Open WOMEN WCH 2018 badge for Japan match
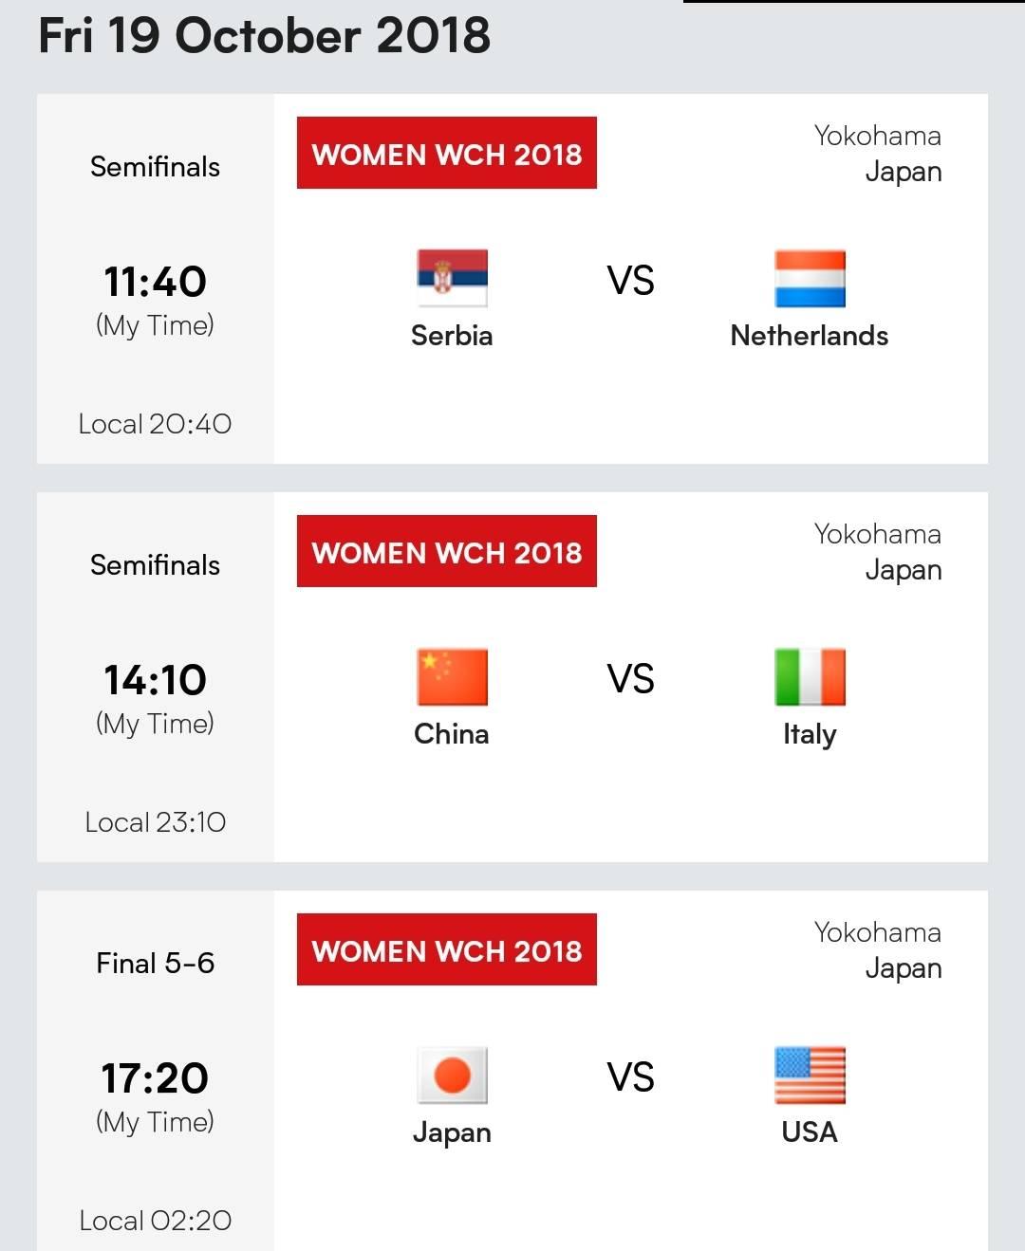The height and width of the screenshot is (1251, 1025). pos(446,950)
